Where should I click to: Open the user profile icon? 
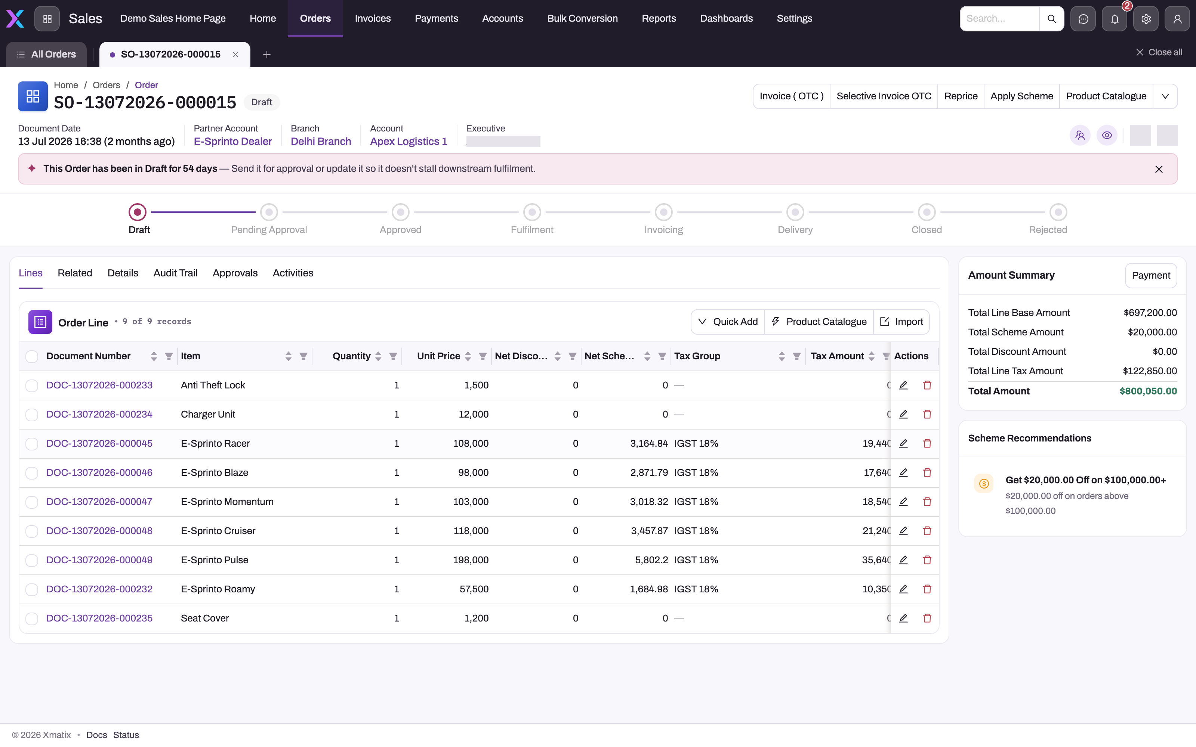[1177, 19]
